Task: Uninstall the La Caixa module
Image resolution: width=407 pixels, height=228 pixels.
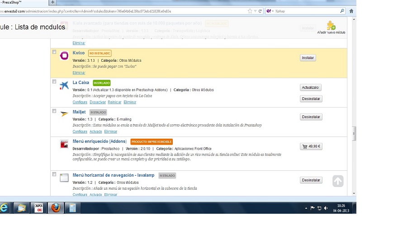Action: click(311, 99)
